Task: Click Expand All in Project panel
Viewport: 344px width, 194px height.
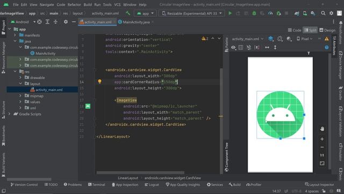Action: click(x=47, y=22)
